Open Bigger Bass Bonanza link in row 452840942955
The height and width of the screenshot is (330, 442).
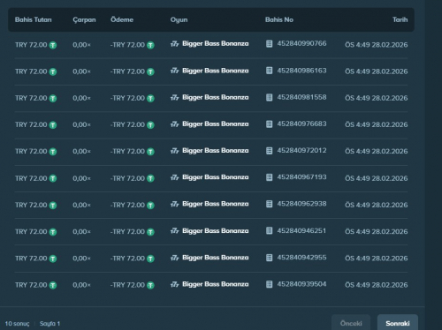tap(216, 258)
